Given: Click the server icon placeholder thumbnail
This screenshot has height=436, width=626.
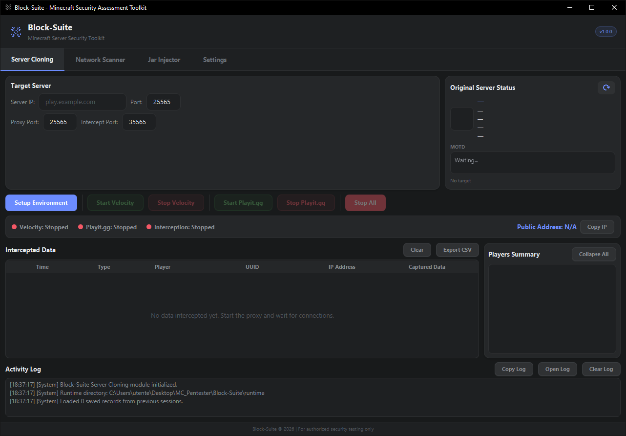Looking at the screenshot, I should (x=461, y=119).
